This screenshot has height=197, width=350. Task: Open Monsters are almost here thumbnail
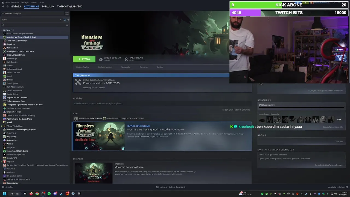(94, 173)
